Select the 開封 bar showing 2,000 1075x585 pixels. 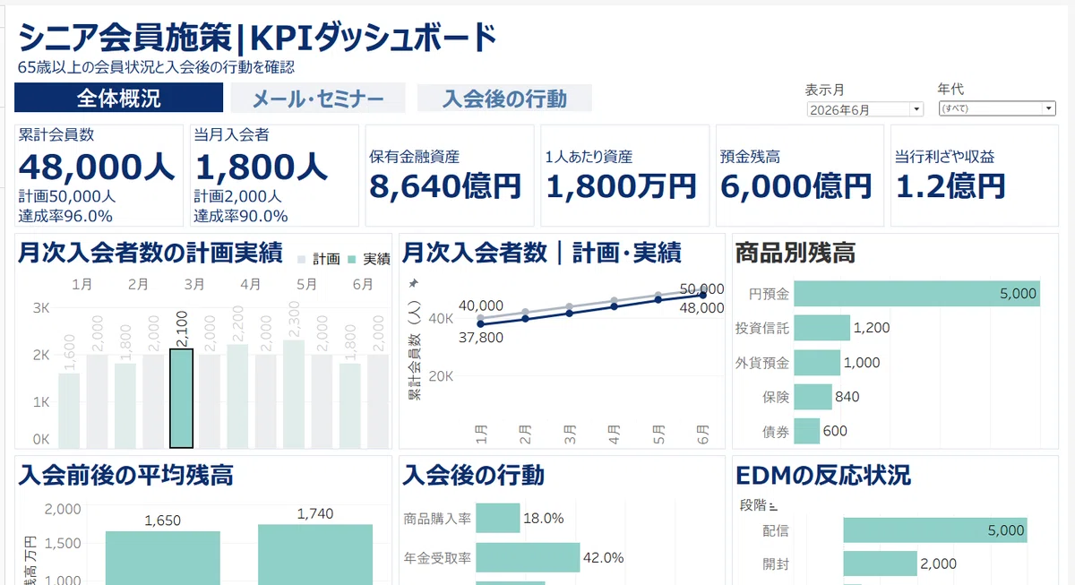(880, 563)
